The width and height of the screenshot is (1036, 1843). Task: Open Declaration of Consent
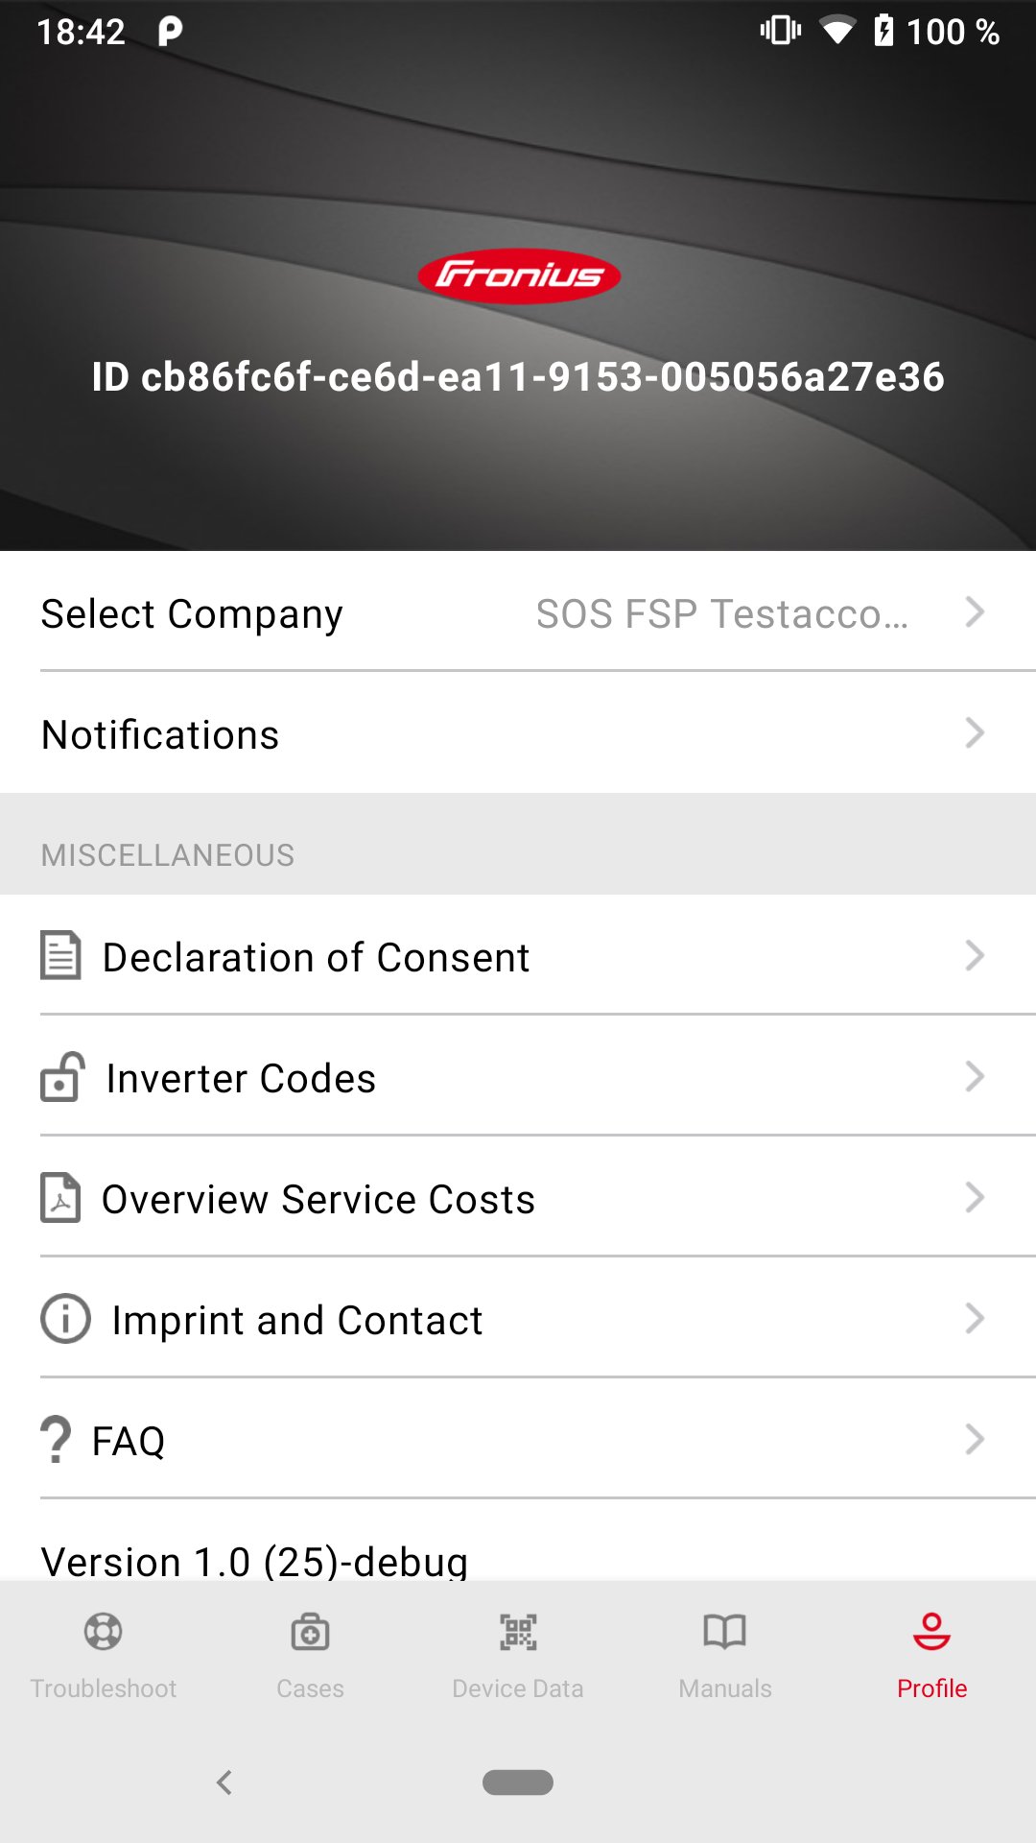pyautogui.click(x=317, y=958)
